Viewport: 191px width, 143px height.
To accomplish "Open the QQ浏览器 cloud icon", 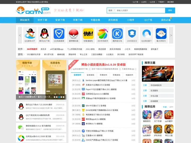I will coord(146,34).
